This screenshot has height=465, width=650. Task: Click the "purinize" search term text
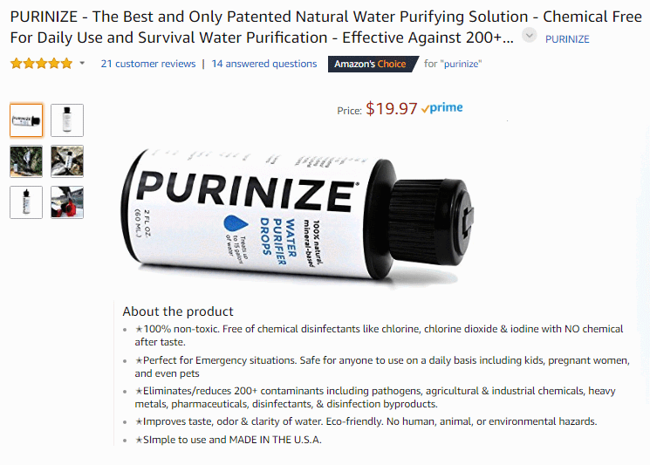point(453,64)
